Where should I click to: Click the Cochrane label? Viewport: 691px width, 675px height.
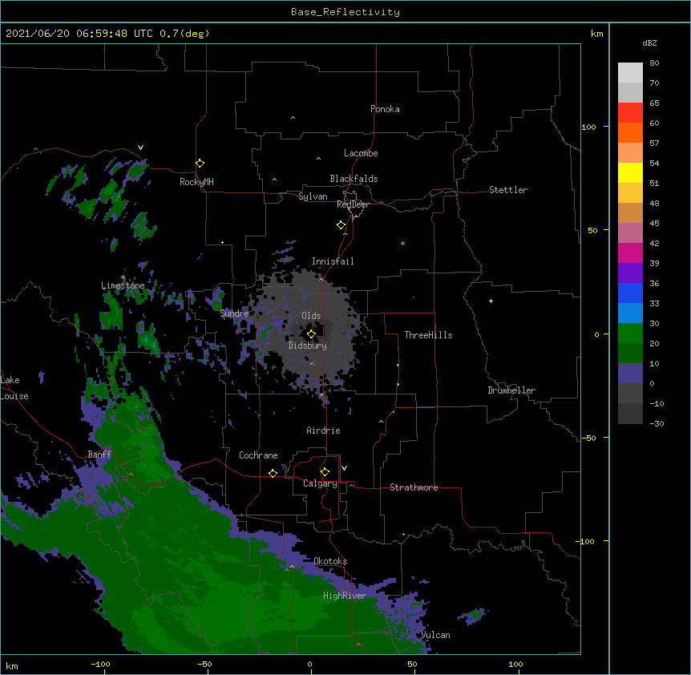coord(258,455)
